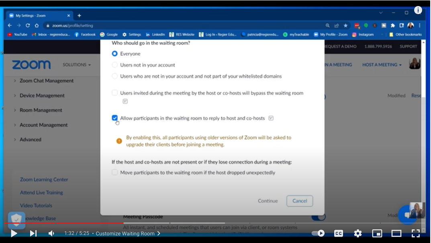Click info icon below bypass waiting room option
This screenshot has width=431, height=243.
125,101
